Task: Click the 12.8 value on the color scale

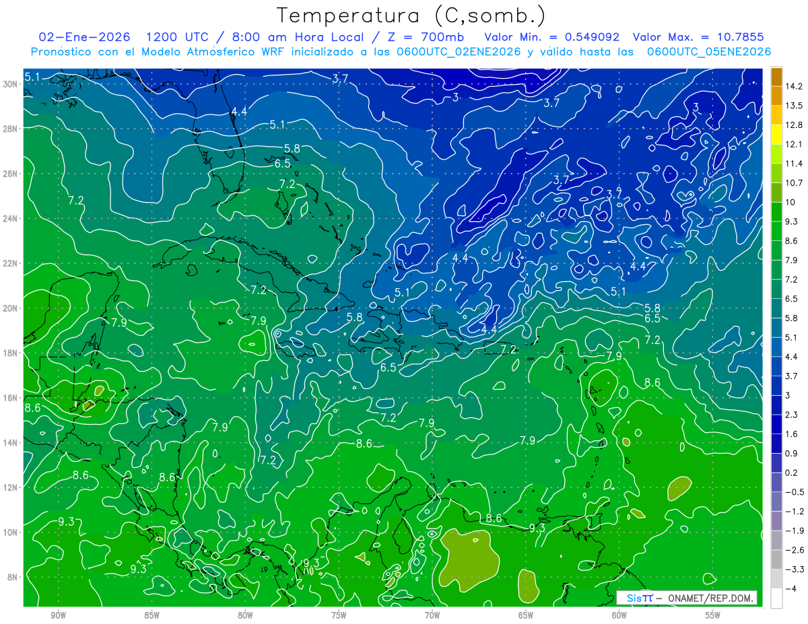Action: pyautogui.click(x=795, y=125)
